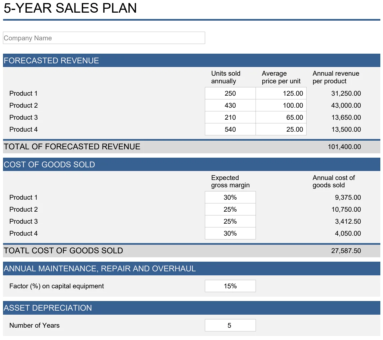Screen dimensions: 383x340
Task: Click the Average price per unit heading
Action: click(x=281, y=77)
